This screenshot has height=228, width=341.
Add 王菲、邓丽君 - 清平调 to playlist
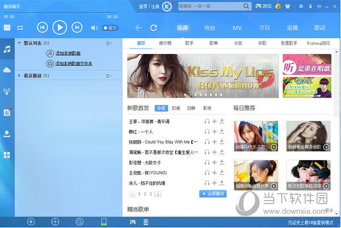[x=215, y=121]
